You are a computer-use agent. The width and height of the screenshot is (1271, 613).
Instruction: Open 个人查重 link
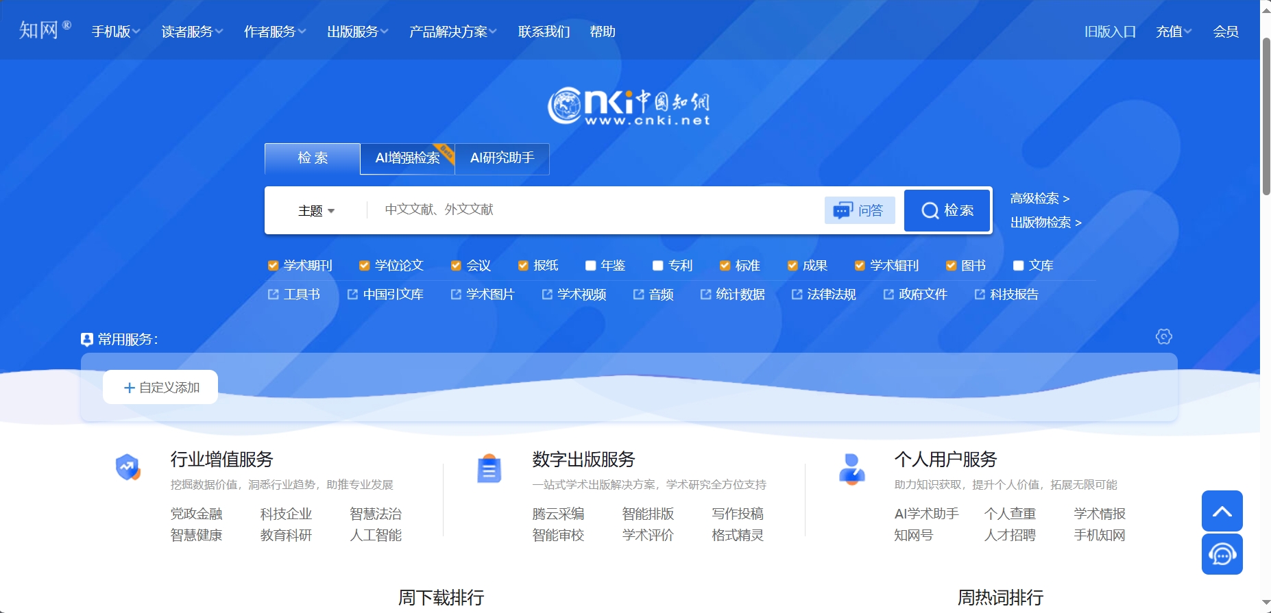[x=1010, y=514]
